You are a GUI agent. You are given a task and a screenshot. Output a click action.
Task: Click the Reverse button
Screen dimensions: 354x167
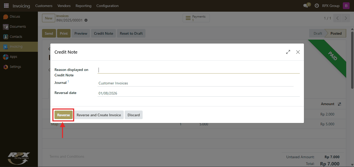tap(64, 115)
